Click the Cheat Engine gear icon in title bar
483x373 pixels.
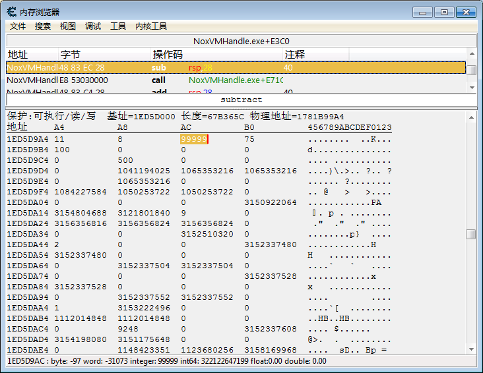(12, 12)
